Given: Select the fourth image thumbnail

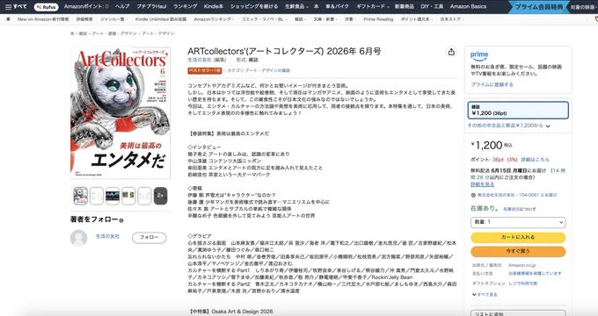Looking at the screenshot, I should point(128,196).
